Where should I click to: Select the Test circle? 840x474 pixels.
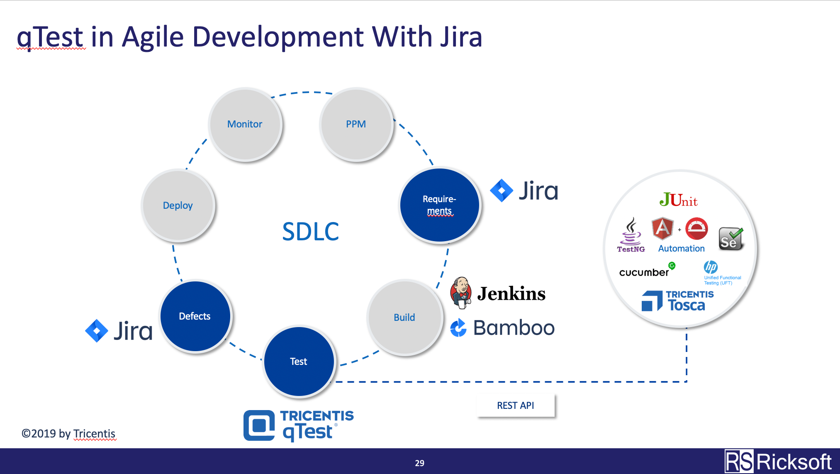[x=299, y=362]
